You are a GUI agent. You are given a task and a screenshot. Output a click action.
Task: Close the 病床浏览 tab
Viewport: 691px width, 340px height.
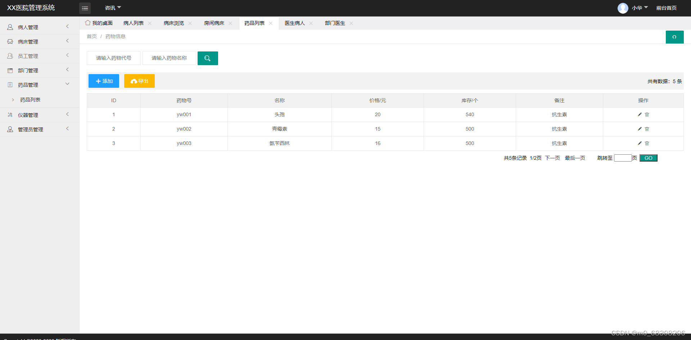190,23
